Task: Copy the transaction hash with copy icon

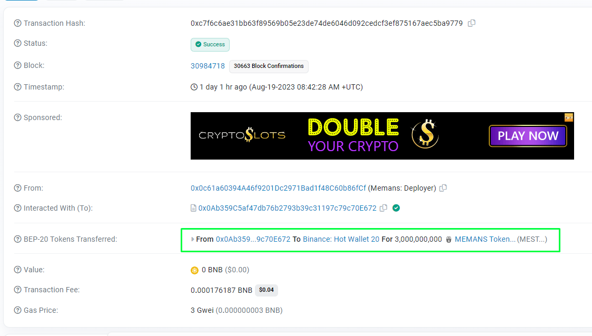Action: [471, 23]
